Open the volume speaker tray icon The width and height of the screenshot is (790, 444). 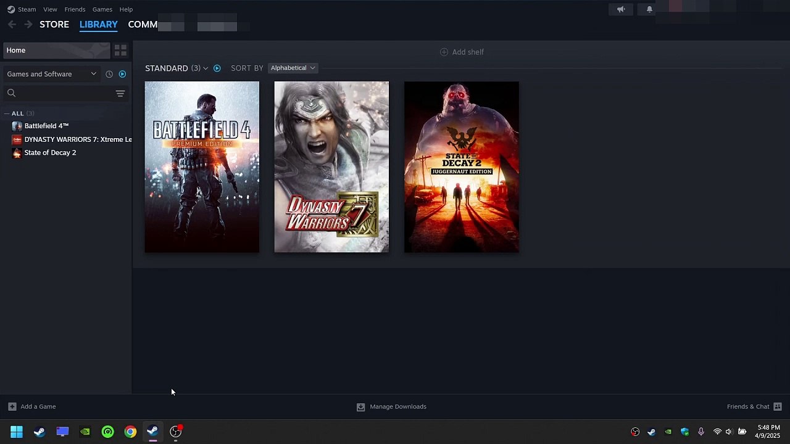(x=729, y=432)
